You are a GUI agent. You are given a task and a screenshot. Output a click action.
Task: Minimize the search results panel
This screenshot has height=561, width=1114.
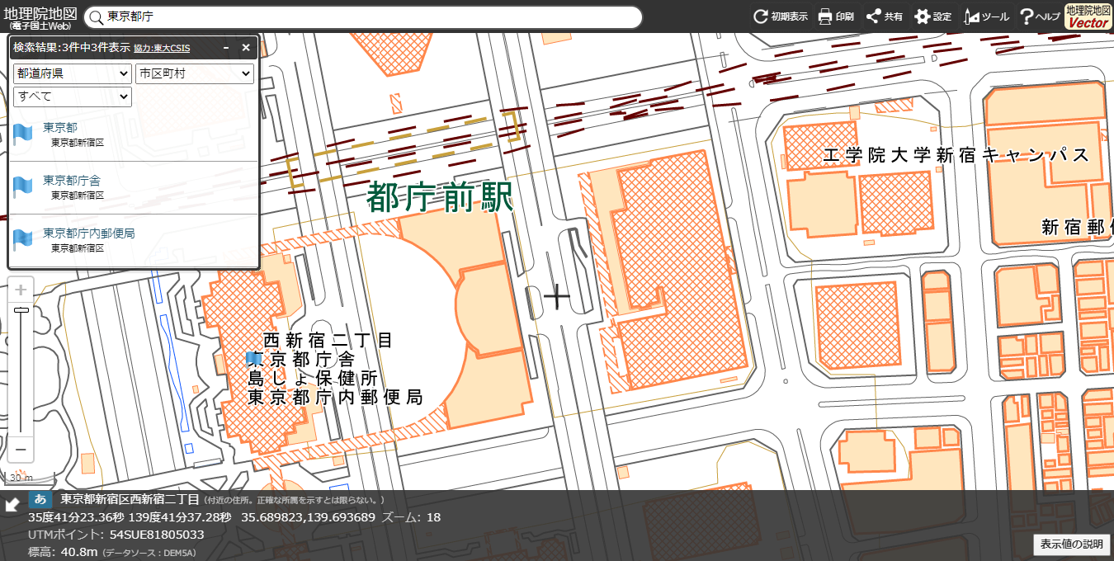pos(226,48)
